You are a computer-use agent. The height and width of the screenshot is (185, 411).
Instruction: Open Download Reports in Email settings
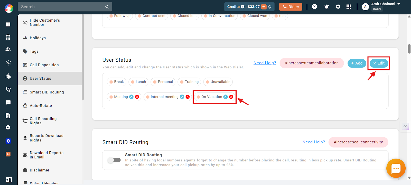[50, 155]
